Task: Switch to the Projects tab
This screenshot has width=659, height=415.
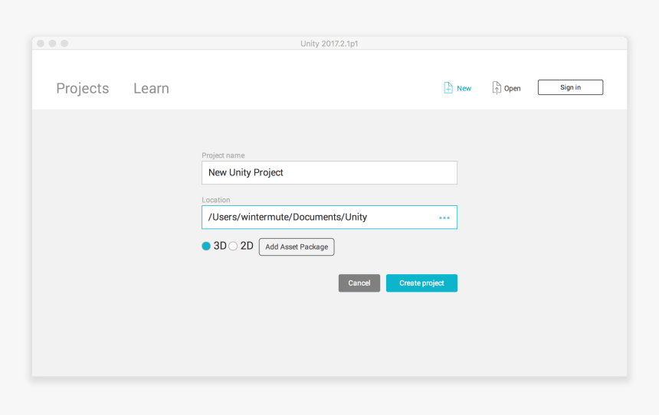Action: pos(83,88)
